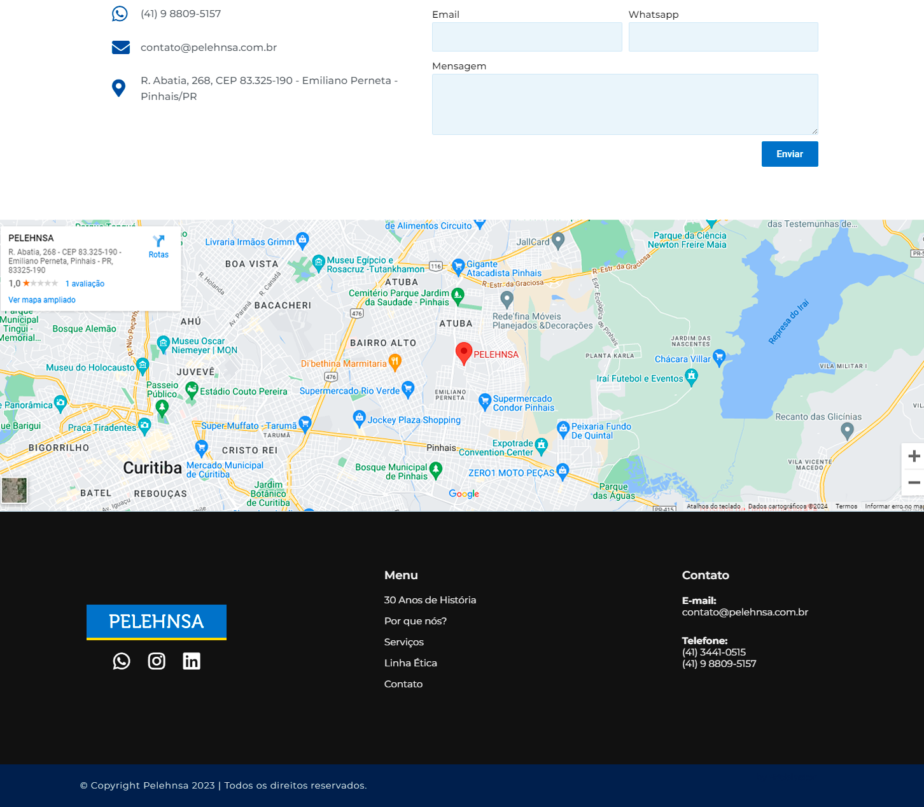Switch to satellite view thumbnail on map
The image size is (924, 807).
tap(15, 490)
